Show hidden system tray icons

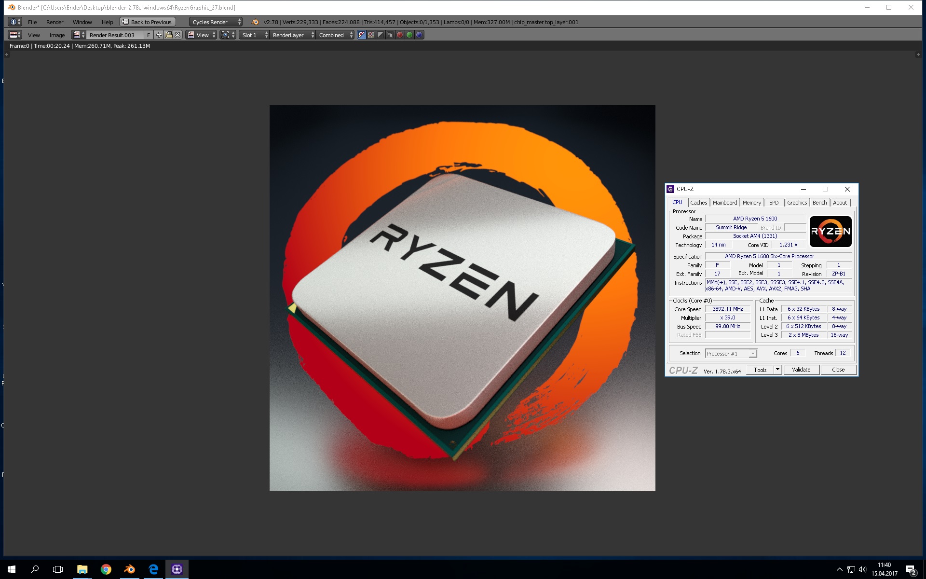coord(839,569)
